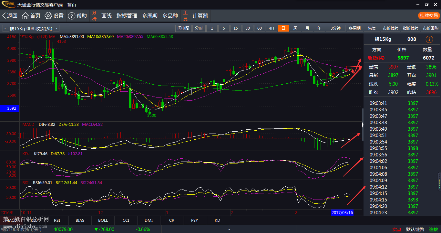This screenshot has width=441, height=233.
Task: Switch to CCI indicator tab
Action: click(126, 220)
